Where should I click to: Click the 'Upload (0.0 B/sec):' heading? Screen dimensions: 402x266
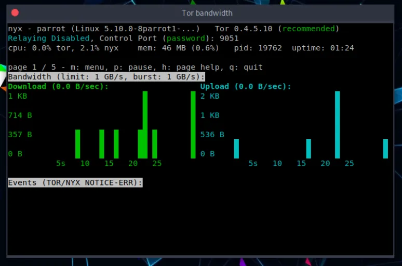click(x=246, y=86)
